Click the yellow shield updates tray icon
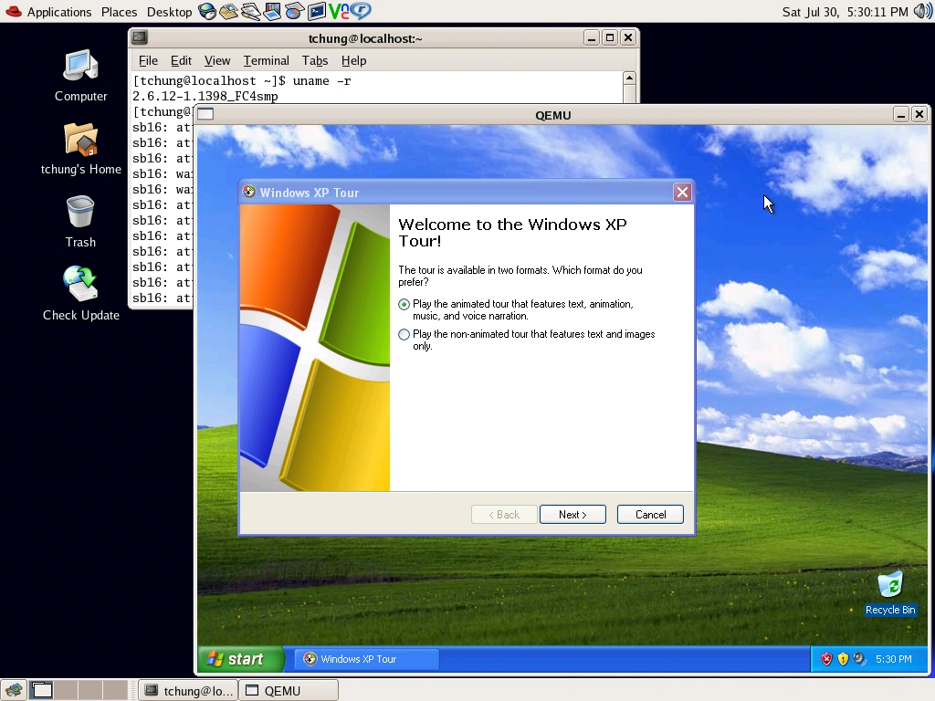 (843, 659)
